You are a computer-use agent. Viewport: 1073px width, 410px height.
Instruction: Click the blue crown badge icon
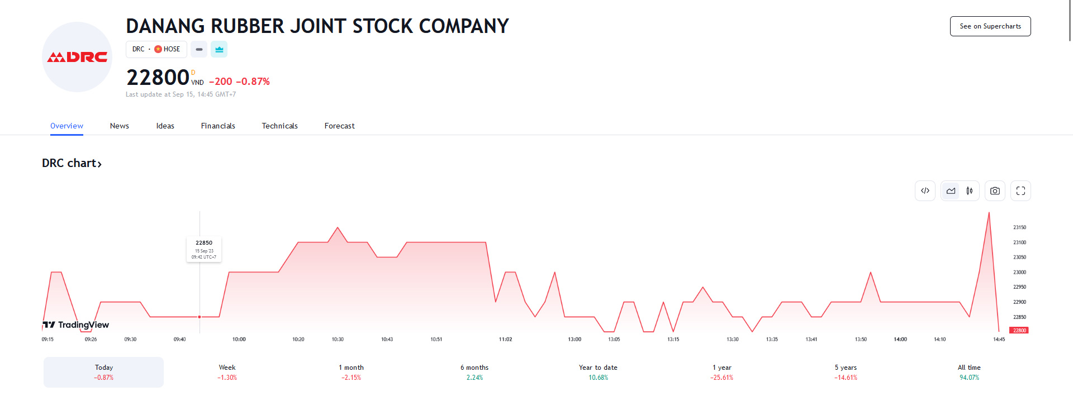(219, 49)
